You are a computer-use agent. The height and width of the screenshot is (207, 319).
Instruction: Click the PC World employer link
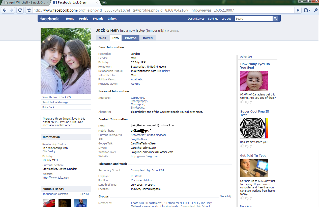(136, 176)
